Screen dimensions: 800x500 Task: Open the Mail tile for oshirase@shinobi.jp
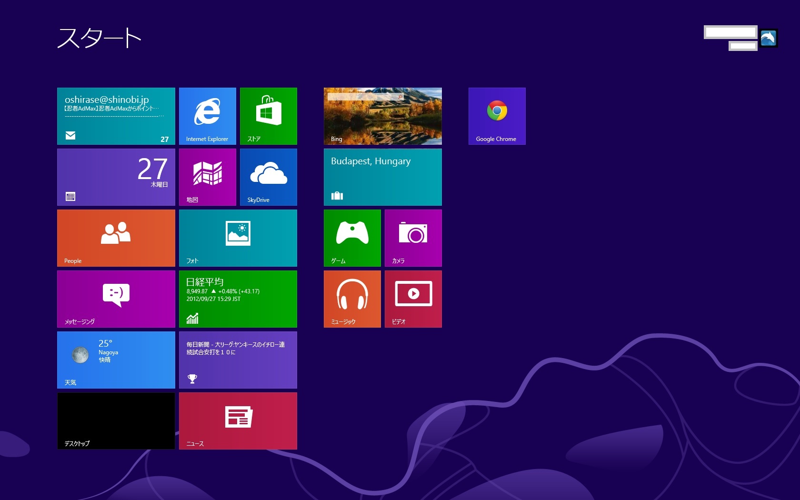116,116
